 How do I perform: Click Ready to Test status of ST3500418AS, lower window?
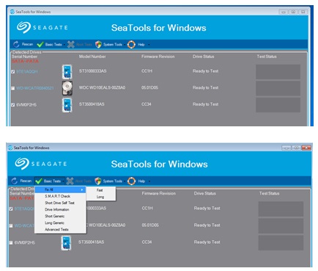click(207, 242)
